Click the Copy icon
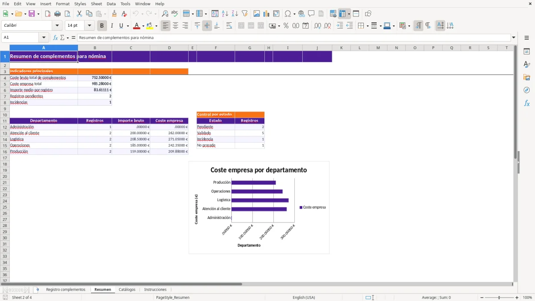Viewport: 535px width, 301px height. click(89, 14)
